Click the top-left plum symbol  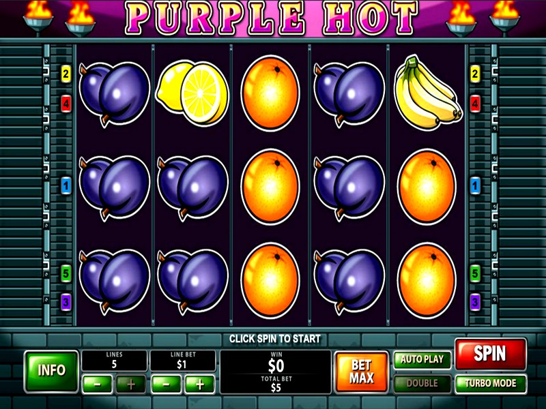[114, 94]
